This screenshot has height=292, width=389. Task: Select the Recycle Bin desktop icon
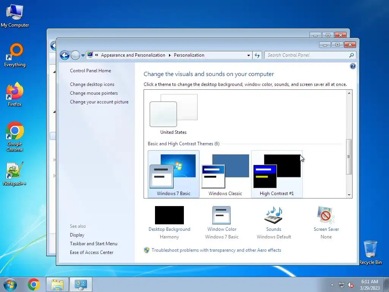pos(370,253)
